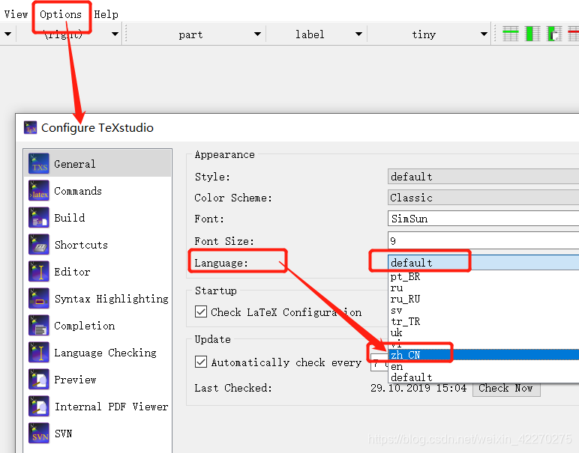Select General settings icon in sidebar
This screenshot has width=579, height=453.
pyautogui.click(x=39, y=164)
